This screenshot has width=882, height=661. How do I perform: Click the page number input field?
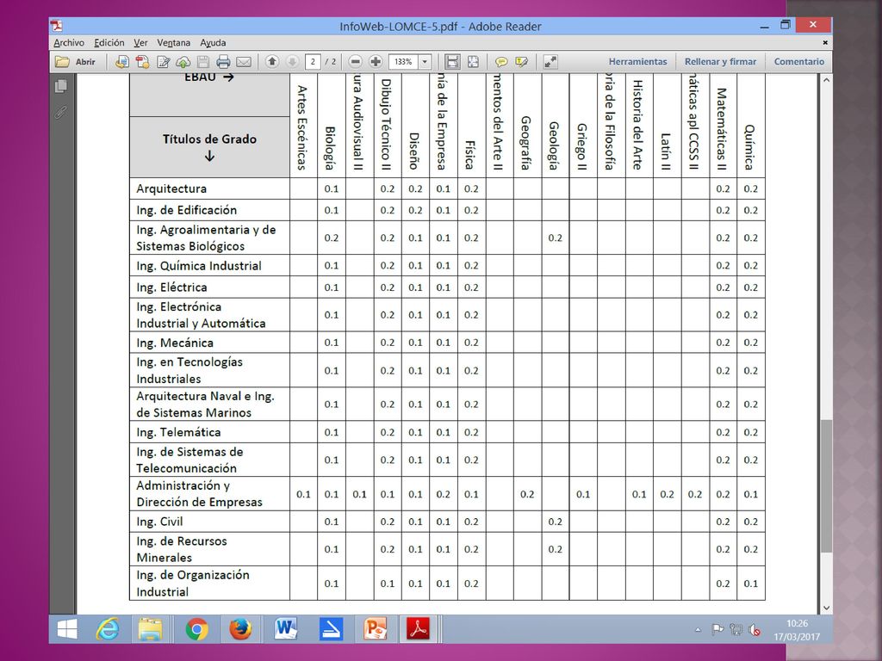(x=313, y=62)
